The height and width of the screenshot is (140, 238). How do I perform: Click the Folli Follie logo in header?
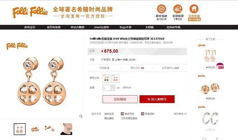point(30,12)
